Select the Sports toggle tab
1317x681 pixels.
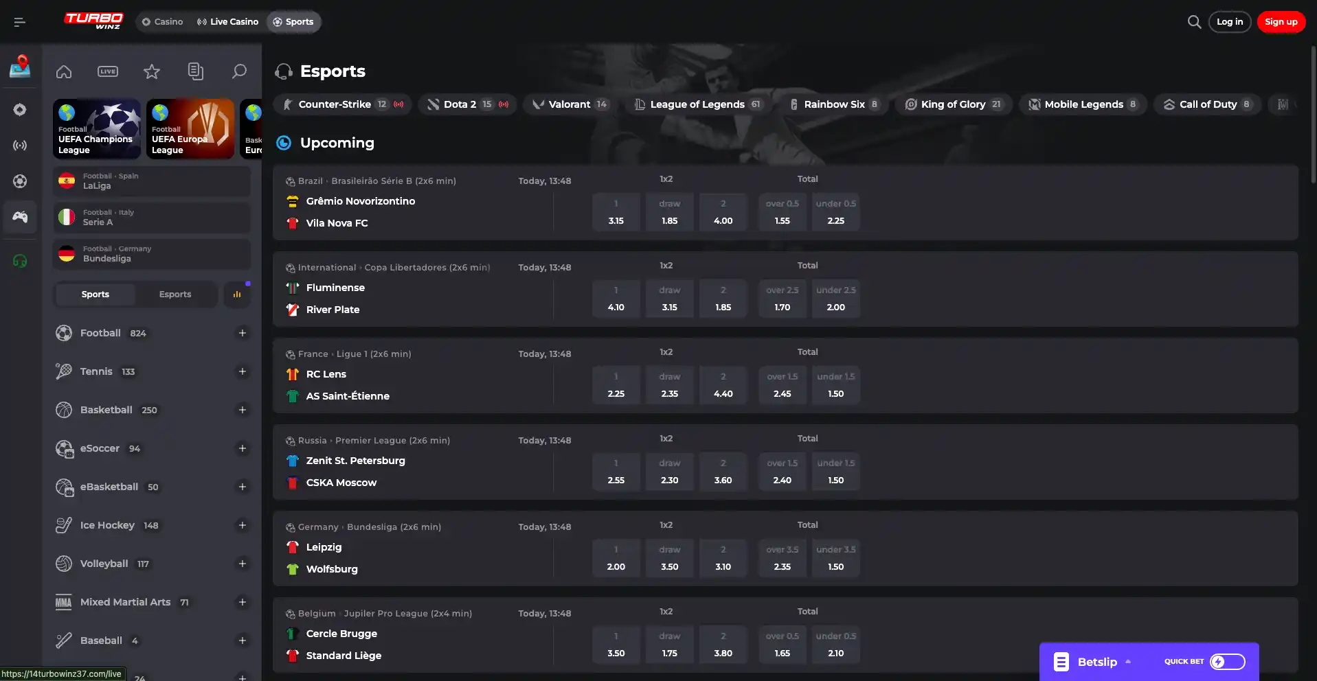pos(95,295)
